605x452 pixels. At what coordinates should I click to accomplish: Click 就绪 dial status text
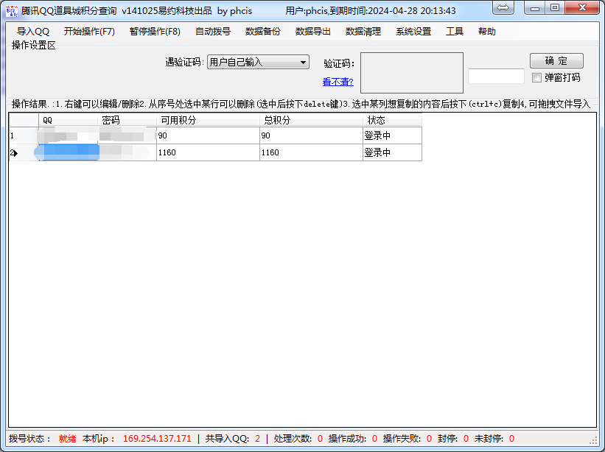[x=67, y=439]
